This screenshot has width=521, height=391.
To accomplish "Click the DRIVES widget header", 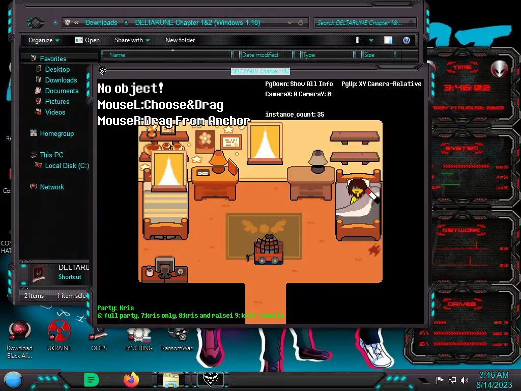I will pyautogui.click(x=462, y=304).
